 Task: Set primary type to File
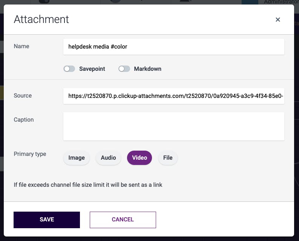168,158
